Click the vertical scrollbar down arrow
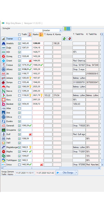 (x=102, y=165)
